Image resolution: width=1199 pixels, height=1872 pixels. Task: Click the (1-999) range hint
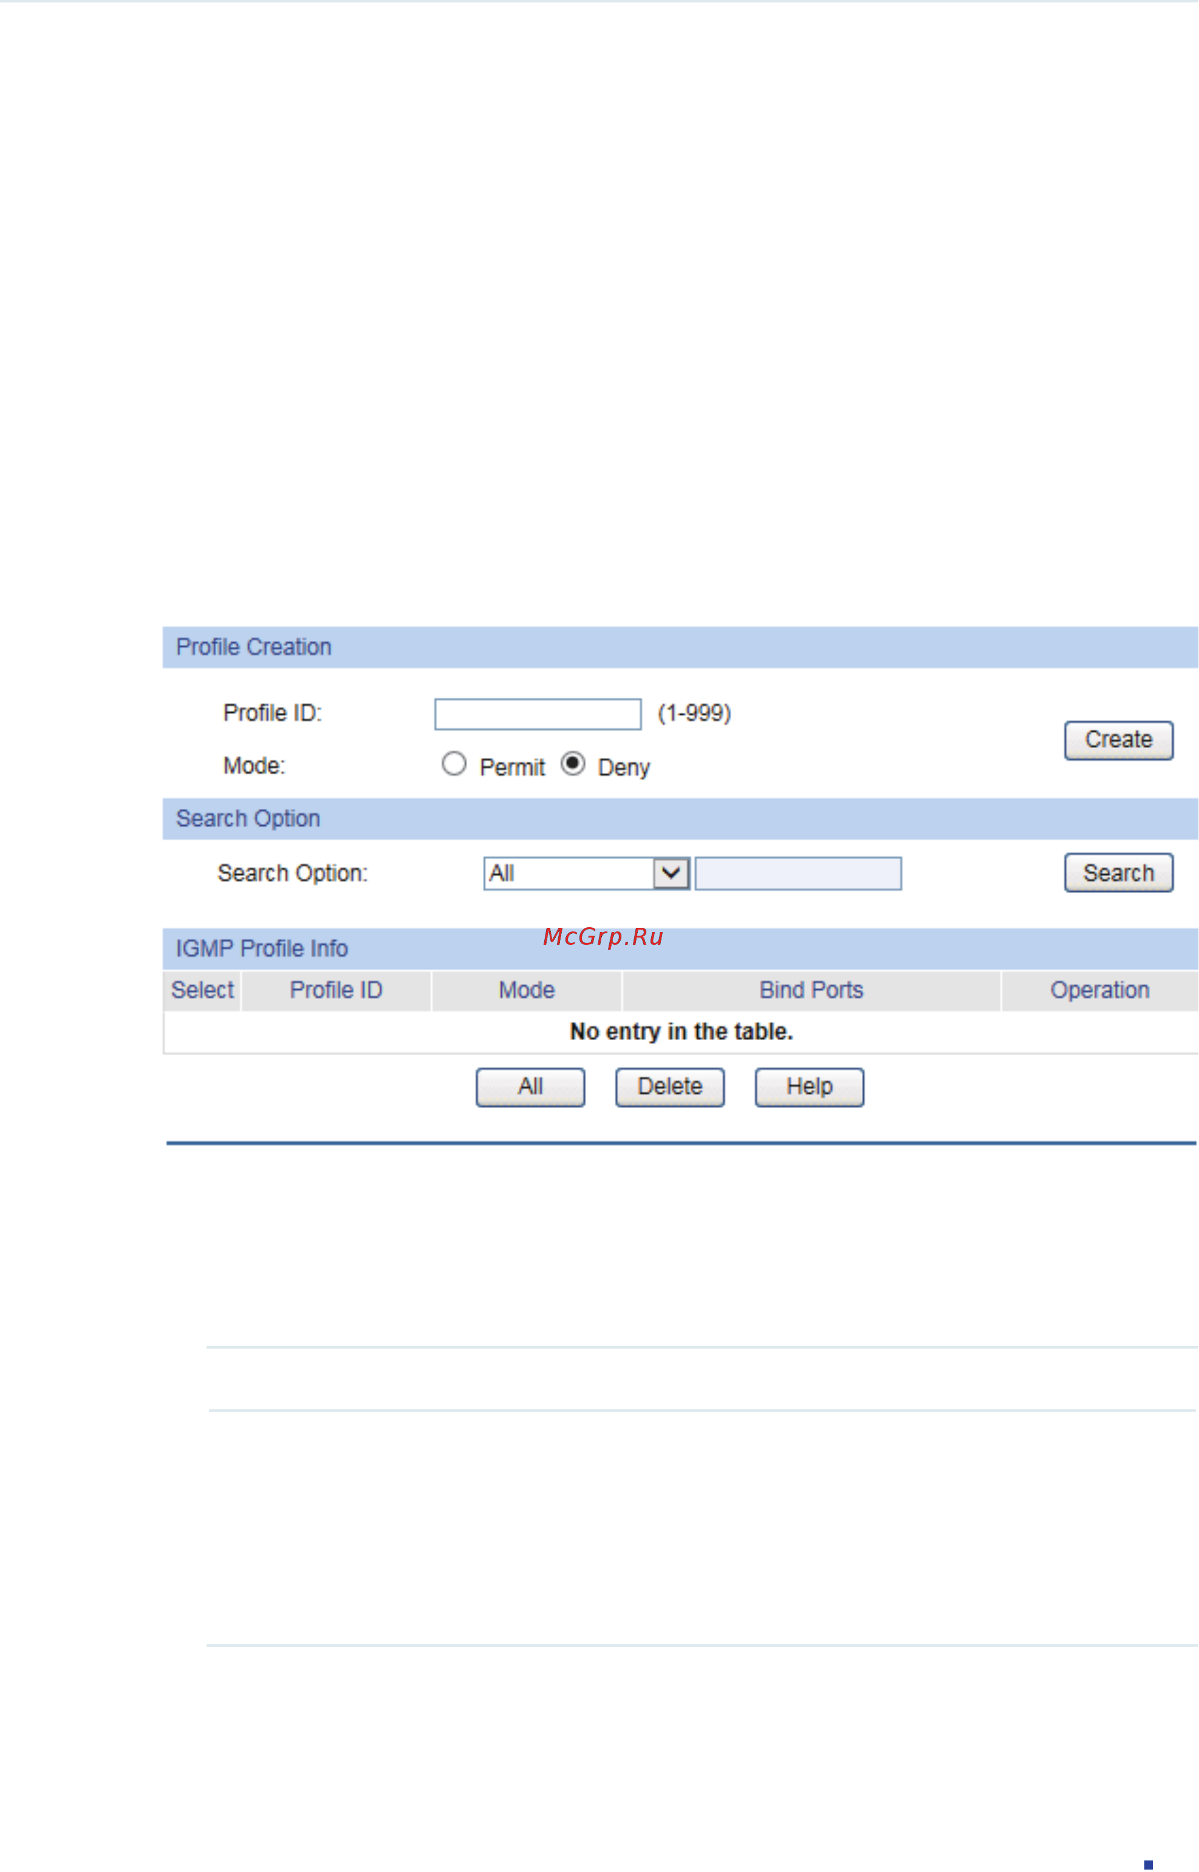(x=694, y=713)
